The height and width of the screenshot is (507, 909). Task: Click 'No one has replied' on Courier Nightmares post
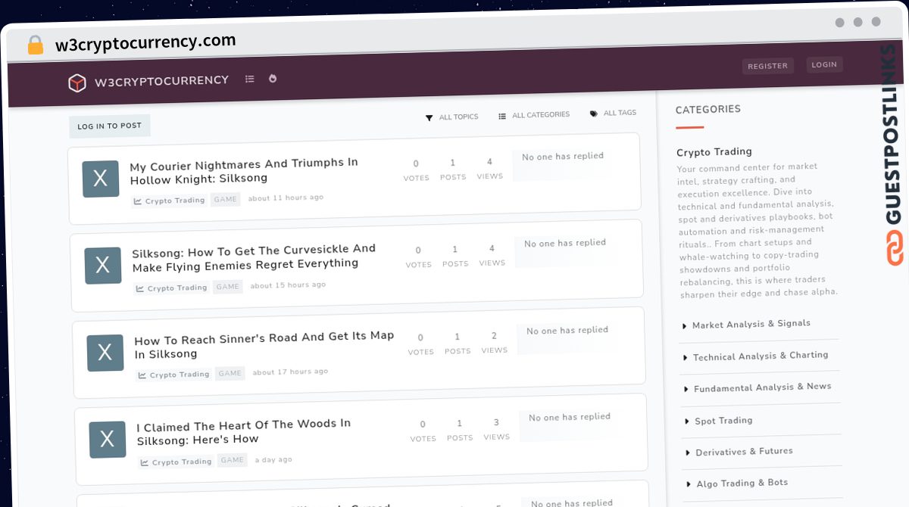coord(563,156)
